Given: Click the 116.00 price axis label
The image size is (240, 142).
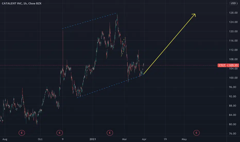Looking at the screenshot, I should pyautogui.click(x=233, y=41).
